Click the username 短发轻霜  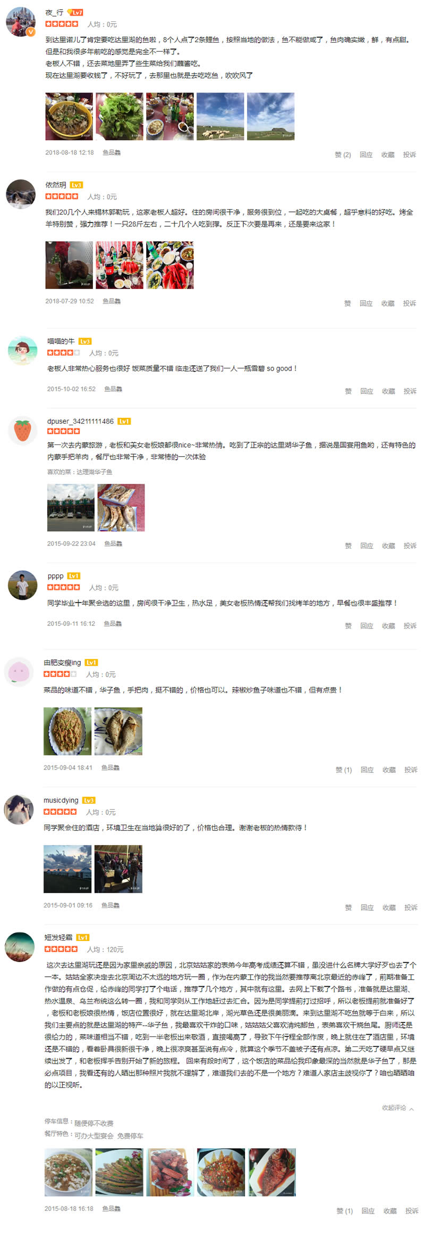tap(58, 937)
